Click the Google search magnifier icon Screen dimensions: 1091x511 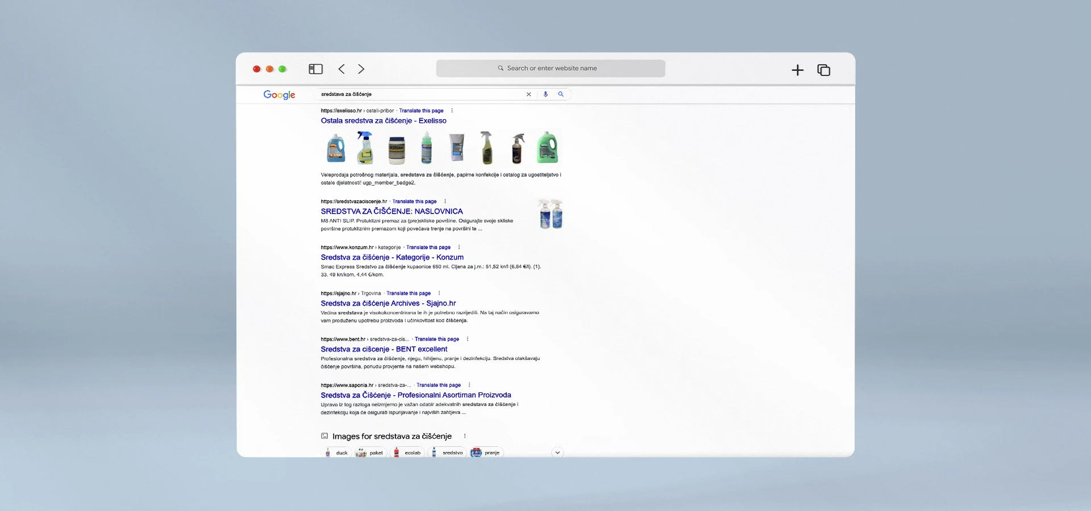coord(561,94)
